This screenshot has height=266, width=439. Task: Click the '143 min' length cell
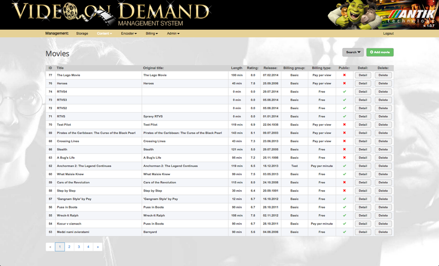coord(237,133)
